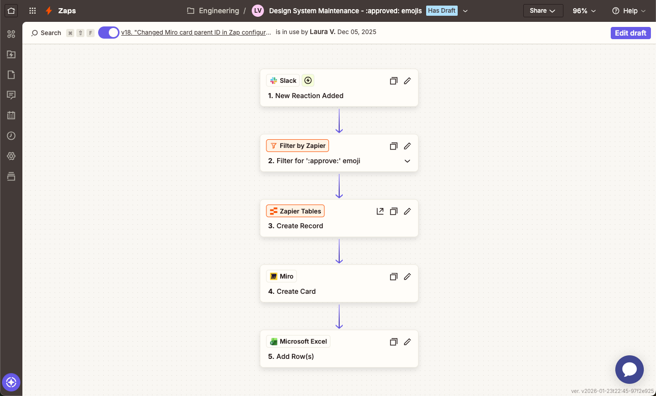Open the Help menu

[629, 10]
